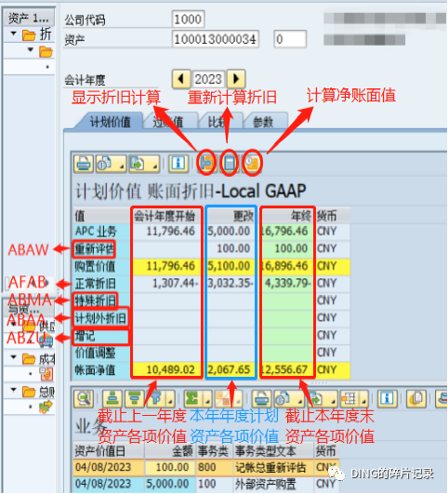Click the sort descending icon in transactions toolbar

click(x=135, y=399)
